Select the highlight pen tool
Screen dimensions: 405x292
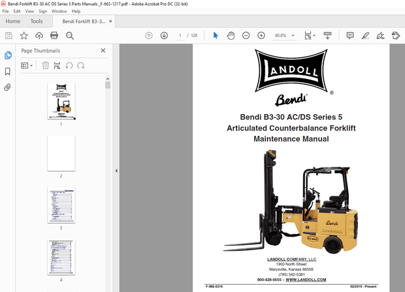[x=365, y=36]
